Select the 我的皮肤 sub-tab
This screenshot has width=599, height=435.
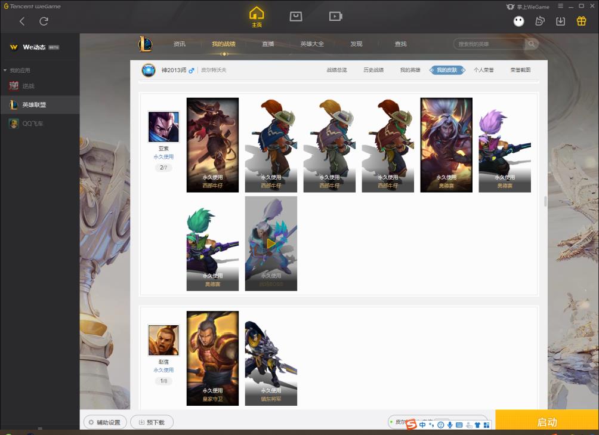447,70
